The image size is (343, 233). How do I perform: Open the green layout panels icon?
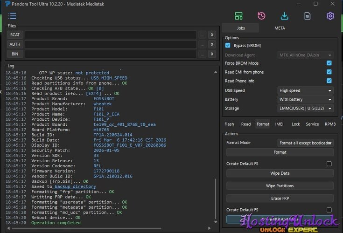pos(238,16)
